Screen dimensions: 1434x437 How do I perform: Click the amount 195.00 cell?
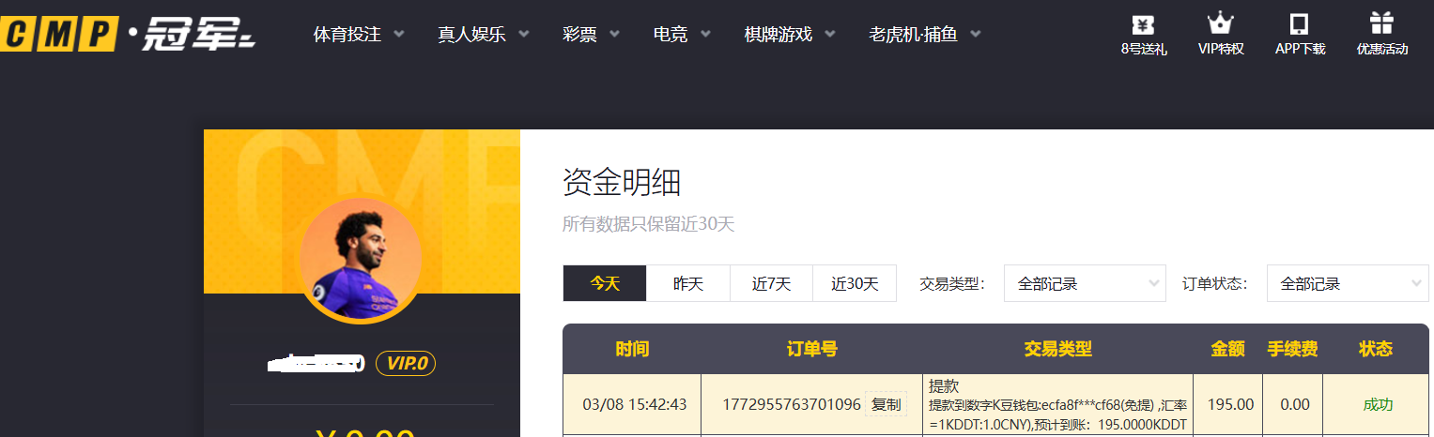tap(1230, 405)
